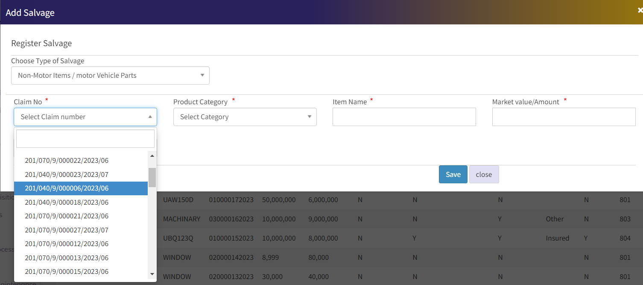Click the Market value/Amount field
Image resolution: width=643 pixels, height=285 pixels.
click(x=564, y=117)
